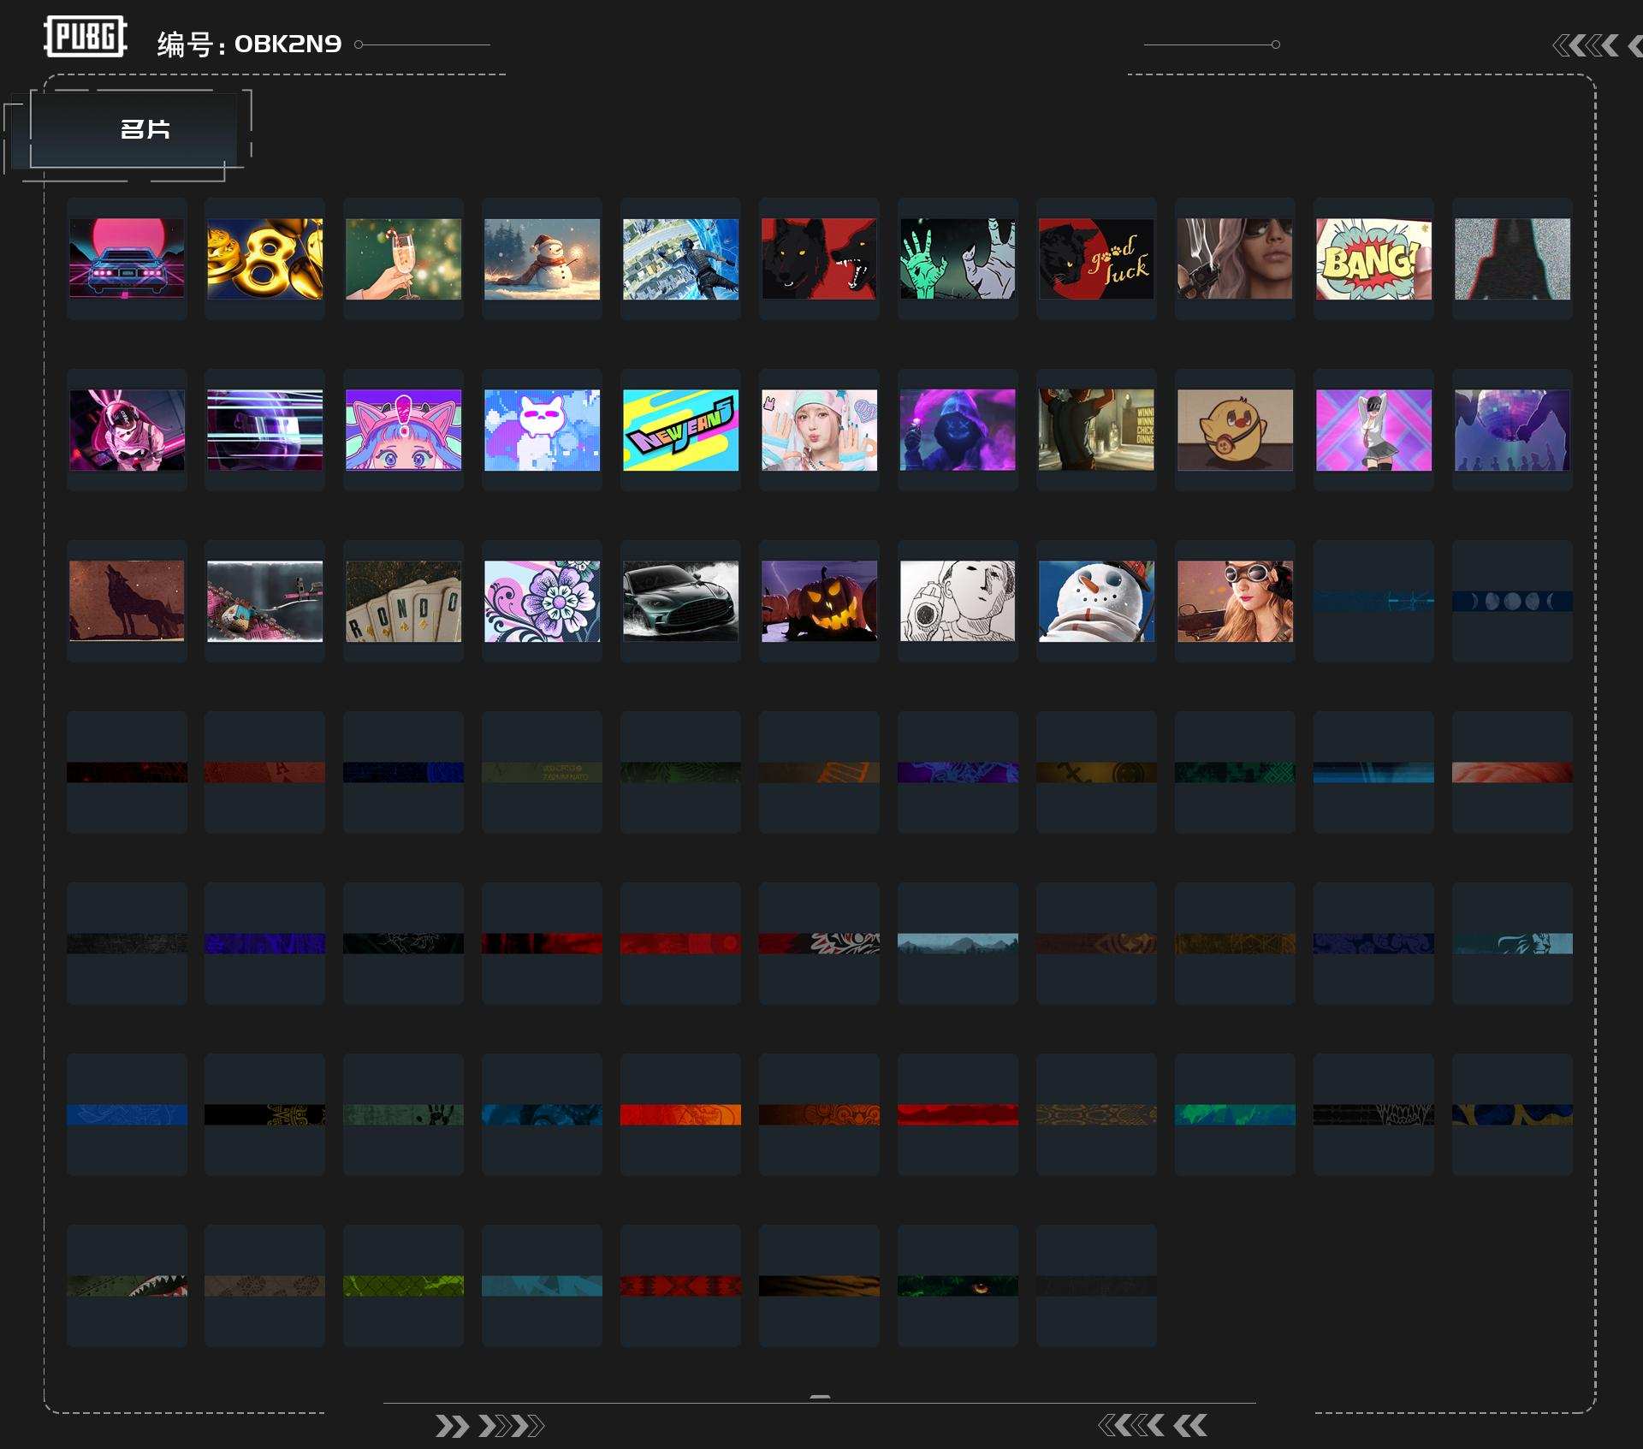Select the motorcycle ramp stunt nameplate
This screenshot has width=1643, height=1449.
[265, 601]
